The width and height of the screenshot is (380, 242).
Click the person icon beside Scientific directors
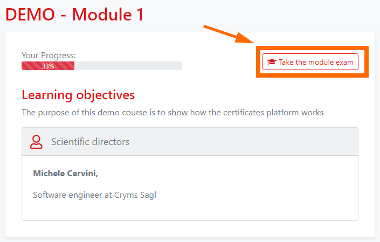pyautogui.click(x=36, y=142)
